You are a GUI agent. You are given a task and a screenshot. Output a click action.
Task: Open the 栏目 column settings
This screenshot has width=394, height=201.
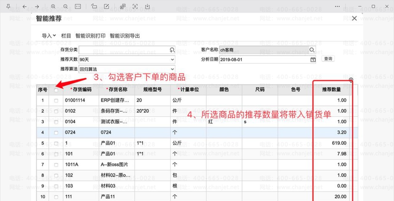(x=66, y=36)
